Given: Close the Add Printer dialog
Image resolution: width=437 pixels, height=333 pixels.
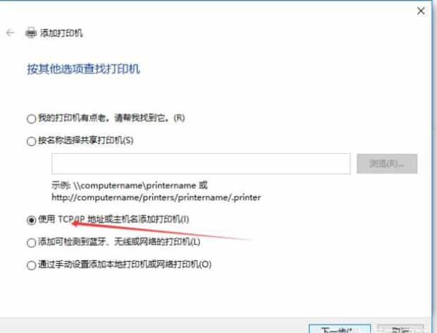Looking at the screenshot, I should point(421,11).
